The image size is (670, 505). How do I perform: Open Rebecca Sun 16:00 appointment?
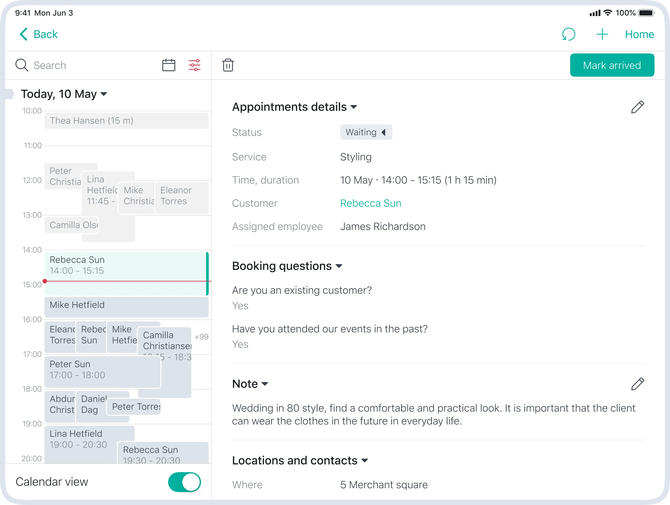(x=91, y=337)
